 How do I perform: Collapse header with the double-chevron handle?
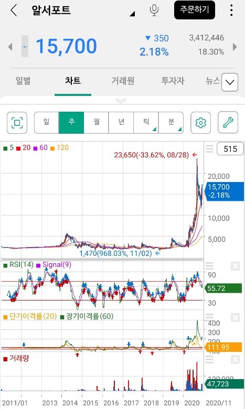tap(121, 101)
